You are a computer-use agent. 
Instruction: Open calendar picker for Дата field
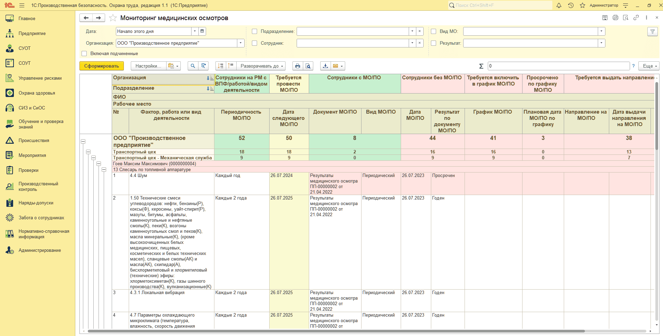(202, 31)
